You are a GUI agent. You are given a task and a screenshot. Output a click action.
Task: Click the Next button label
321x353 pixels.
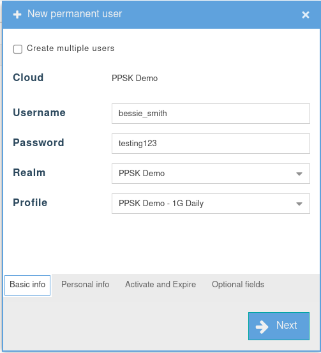tap(287, 326)
